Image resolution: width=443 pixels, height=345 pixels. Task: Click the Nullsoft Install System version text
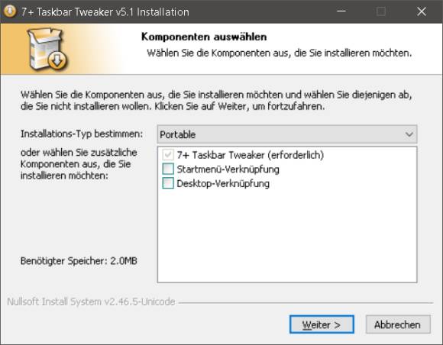(91, 301)
